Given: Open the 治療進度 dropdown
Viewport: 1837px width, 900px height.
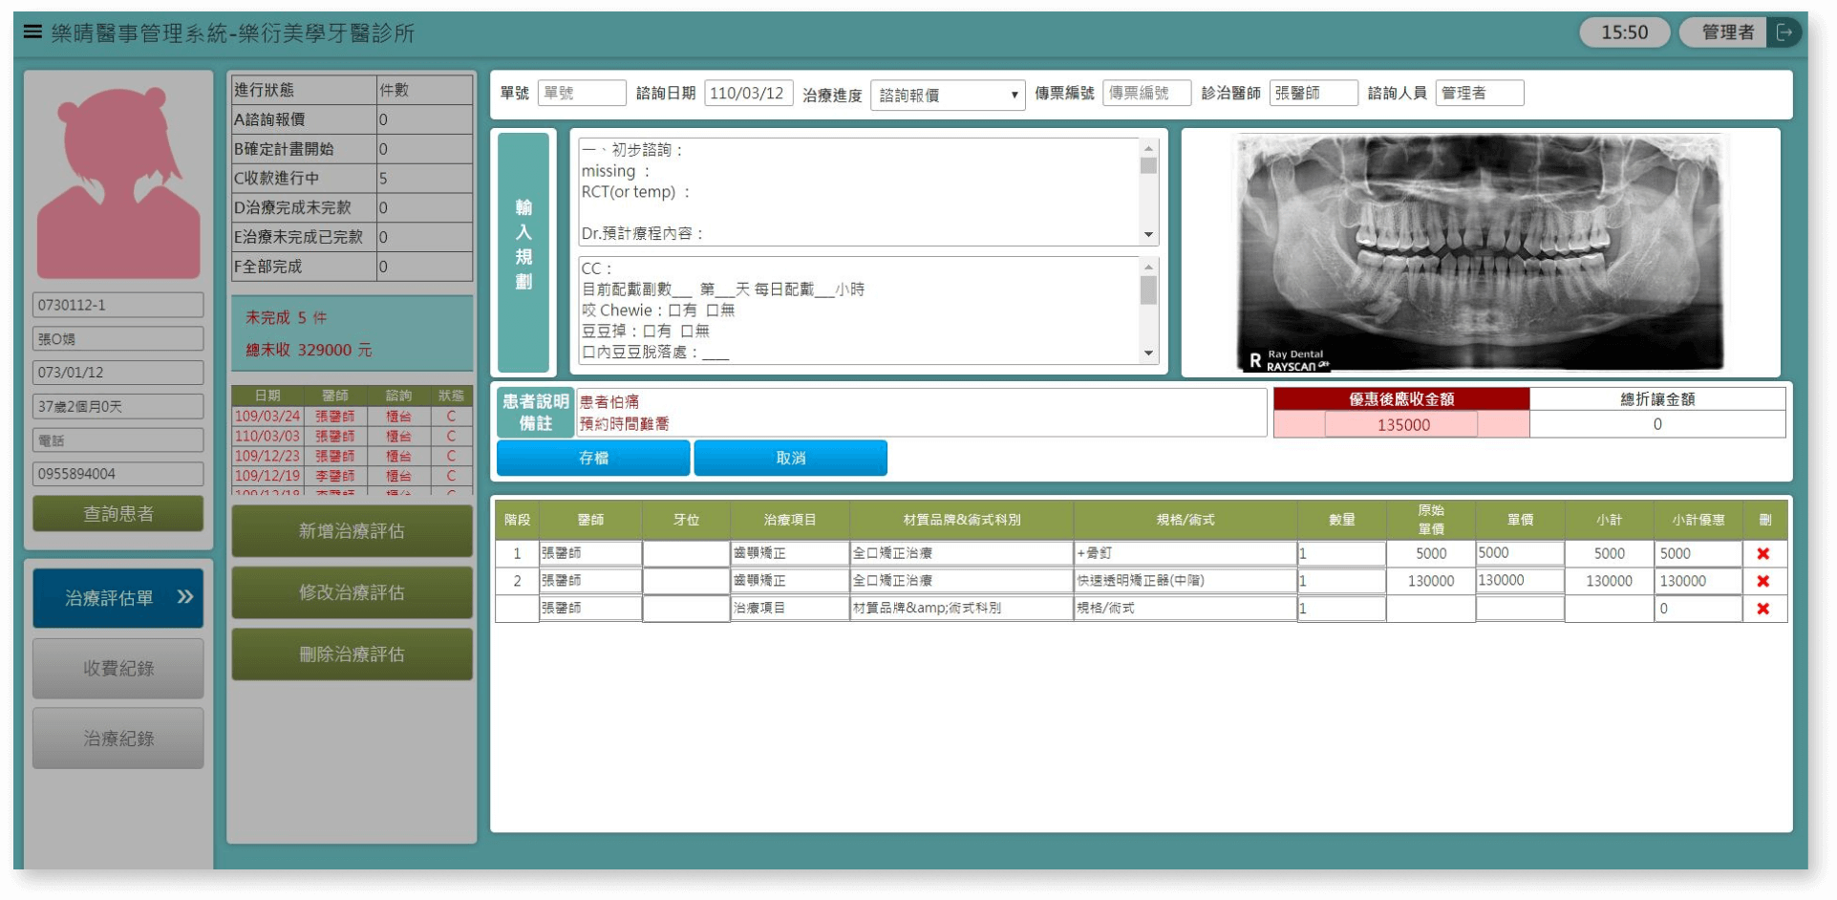Looking at the screenshot, I should click(947, 95).
